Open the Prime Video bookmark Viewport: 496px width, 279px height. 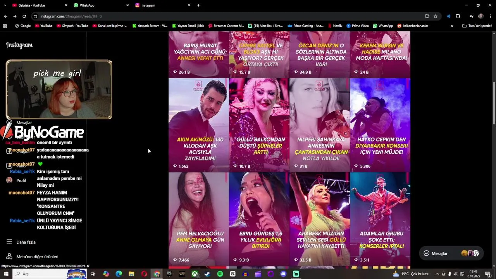tap(357, 26)
